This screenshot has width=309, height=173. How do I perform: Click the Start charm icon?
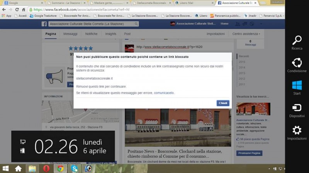tap(297, 85)
